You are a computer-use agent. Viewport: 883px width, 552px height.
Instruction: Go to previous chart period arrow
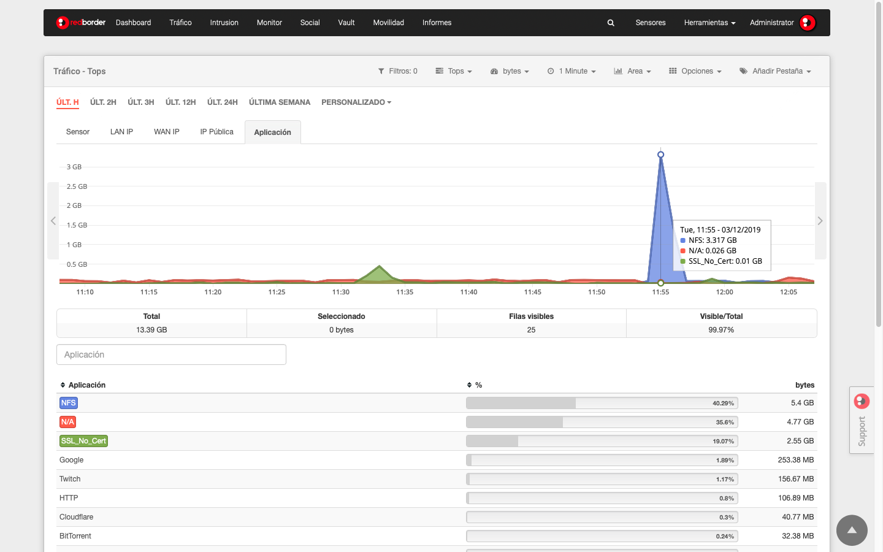pos(53,221)
